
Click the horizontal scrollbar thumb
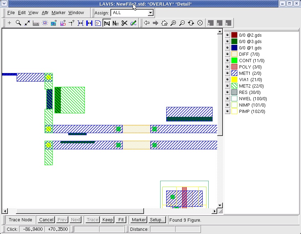coord(80,211)
